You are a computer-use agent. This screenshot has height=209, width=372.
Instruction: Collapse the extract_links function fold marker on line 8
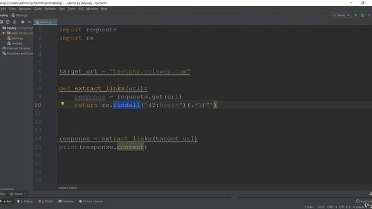tap(56, 88)
